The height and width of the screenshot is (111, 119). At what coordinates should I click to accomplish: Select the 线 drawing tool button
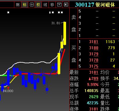tap(45, 5)
